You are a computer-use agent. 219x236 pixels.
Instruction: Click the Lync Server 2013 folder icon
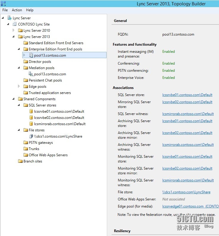click(x=20, y=36)
